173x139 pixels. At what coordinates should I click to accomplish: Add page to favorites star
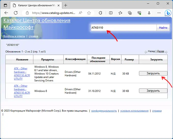(89, 13)
